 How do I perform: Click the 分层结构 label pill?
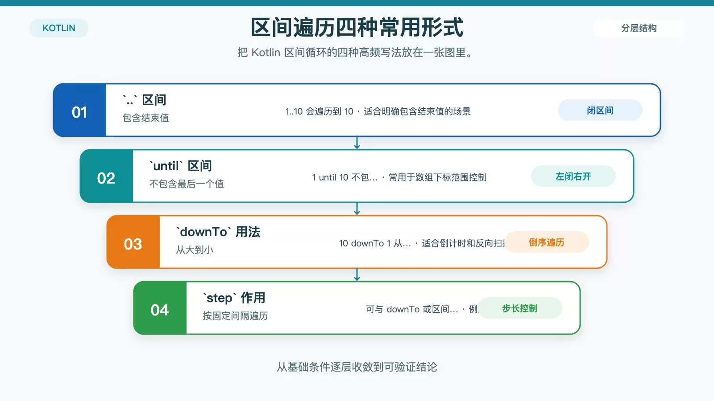point(639,28)
